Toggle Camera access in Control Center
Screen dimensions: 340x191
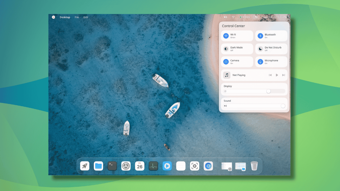[x=237, y=62]
